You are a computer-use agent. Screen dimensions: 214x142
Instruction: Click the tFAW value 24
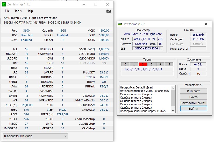(26, 86)
